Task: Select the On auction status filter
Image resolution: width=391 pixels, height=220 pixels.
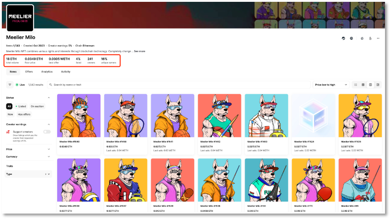Action: tap(37, 106)
